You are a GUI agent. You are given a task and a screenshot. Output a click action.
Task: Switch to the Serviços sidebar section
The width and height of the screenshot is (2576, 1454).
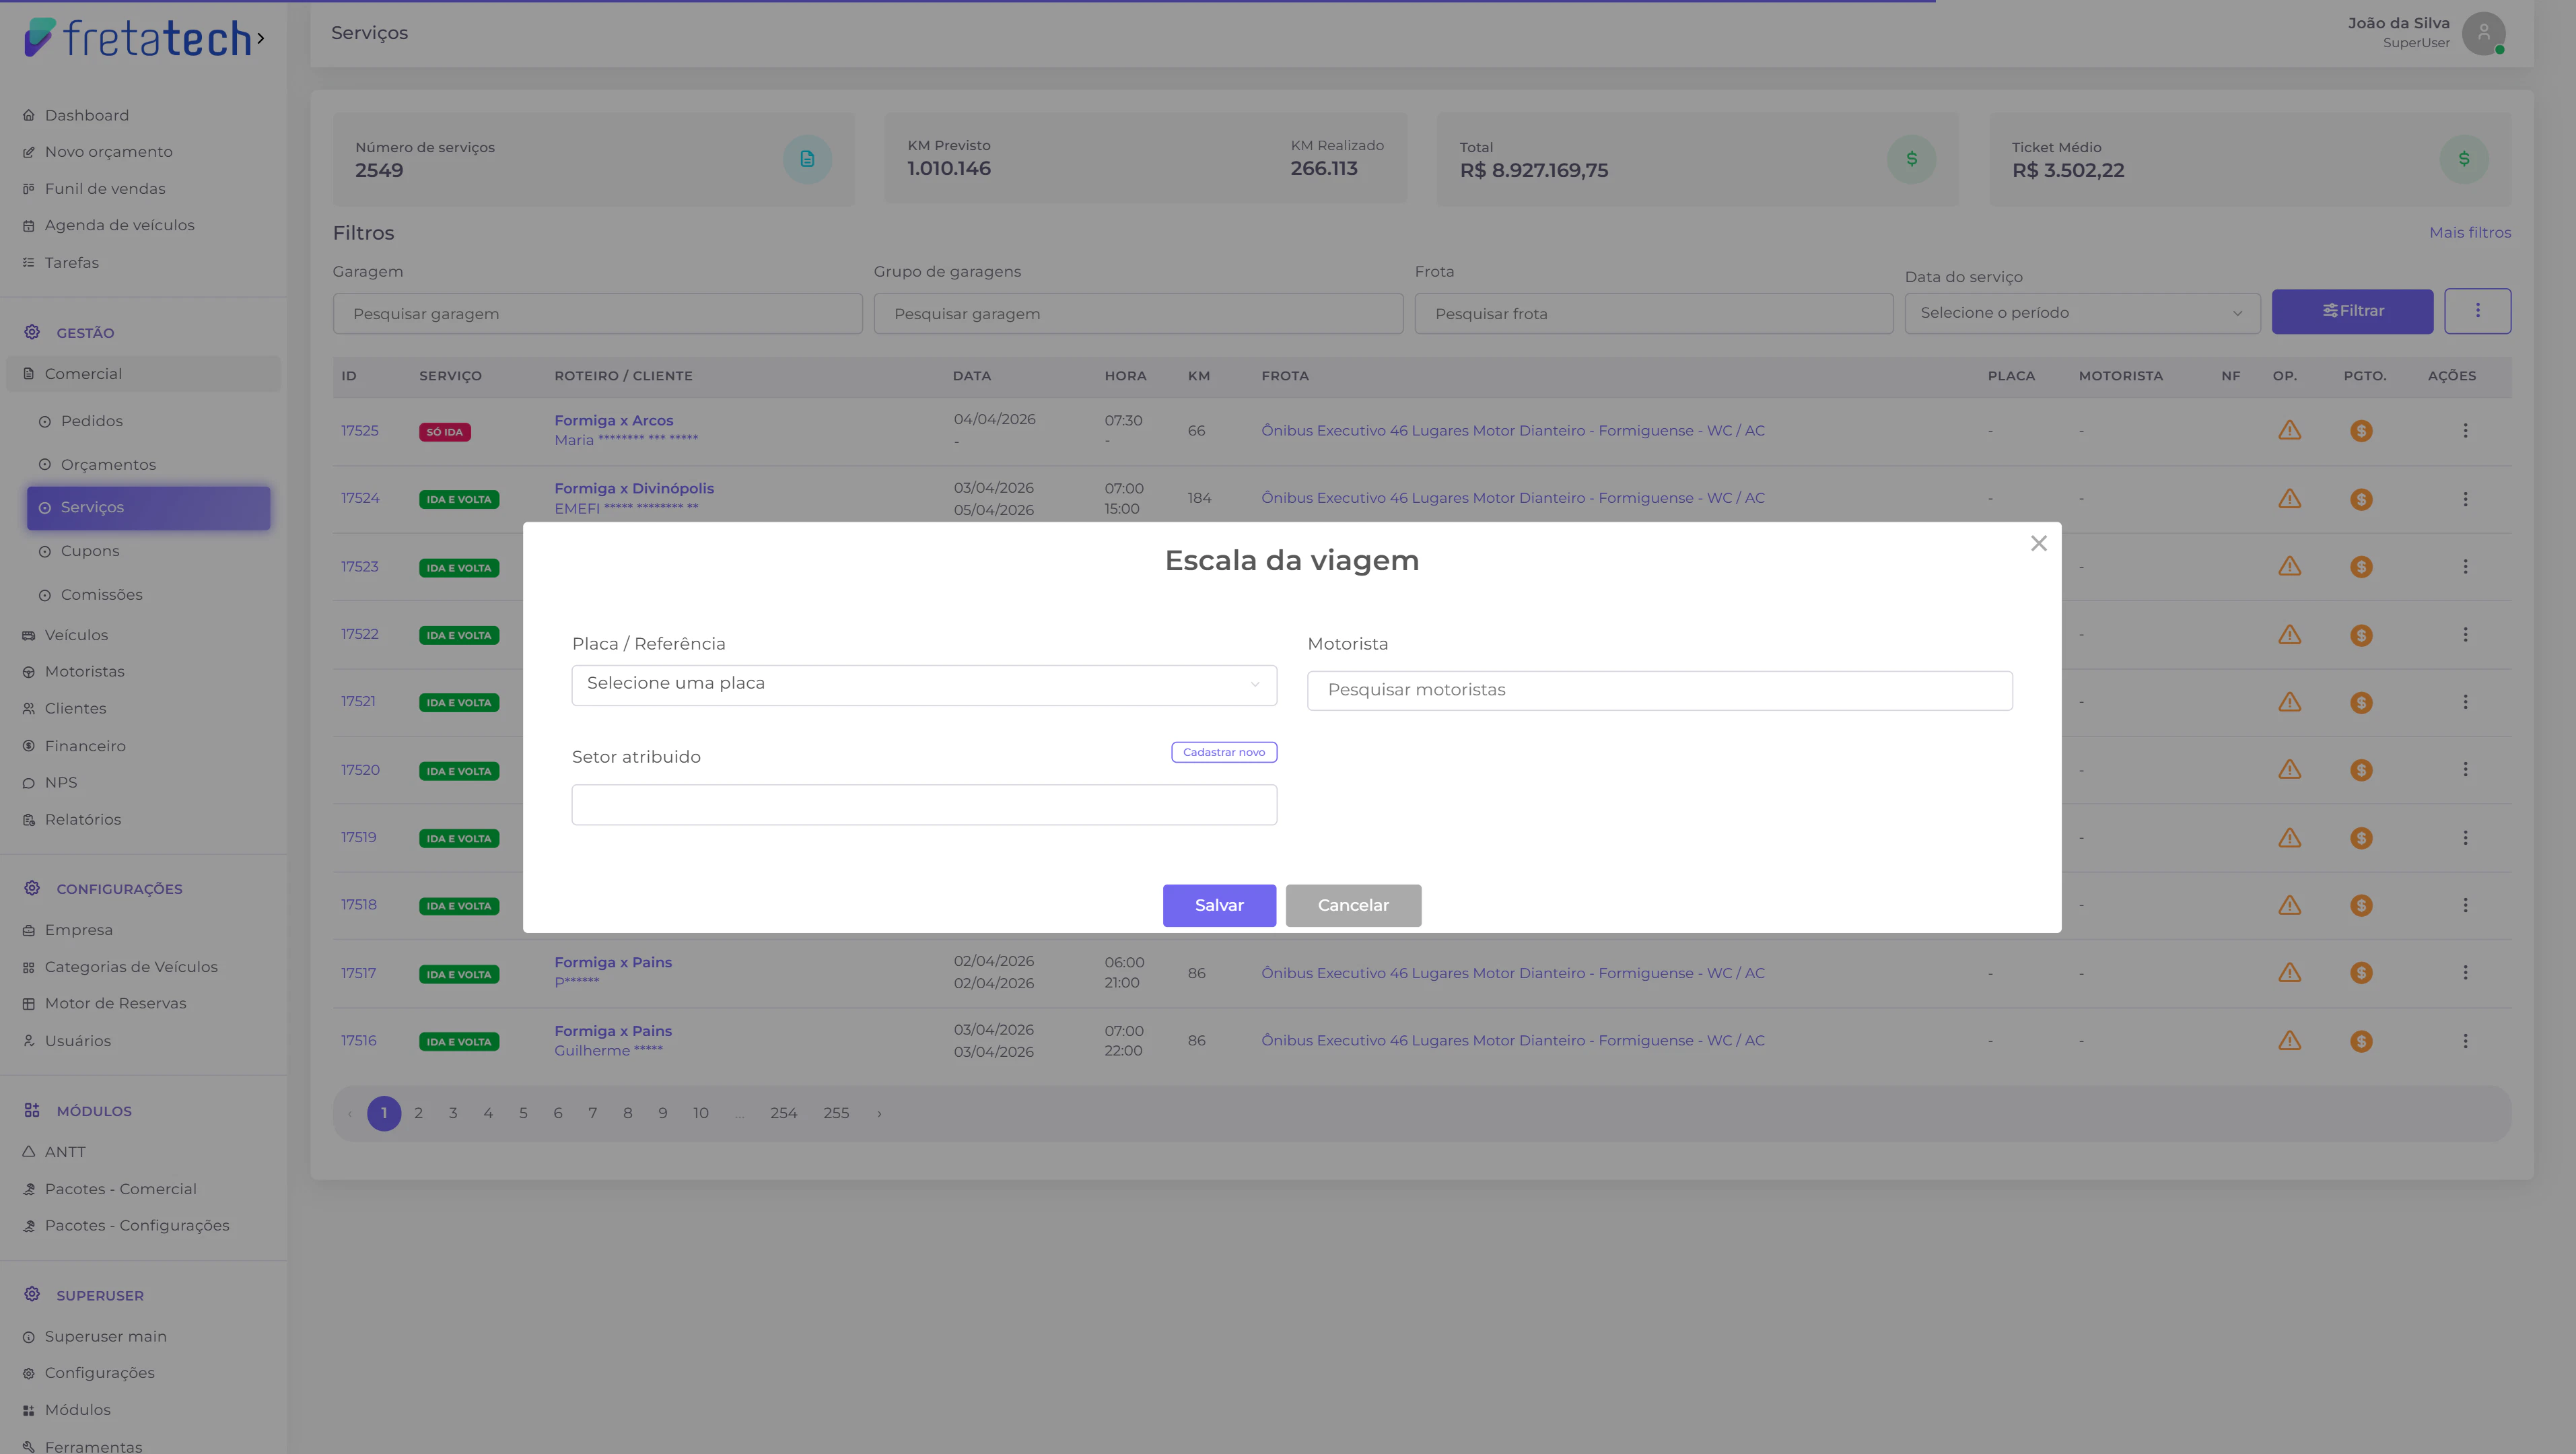[93, 507]
